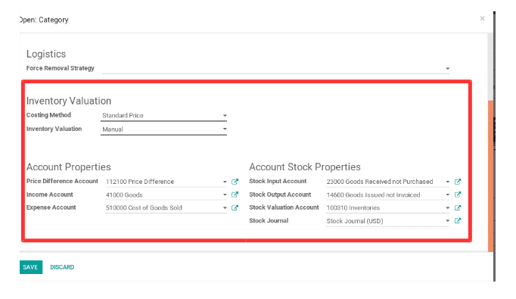
Task: Open external link for Stock Output Account
Action: pos(458,195)
